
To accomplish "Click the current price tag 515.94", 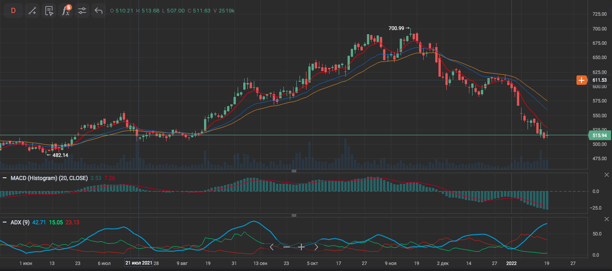I will pyautogui.click(x=600, y=135).
